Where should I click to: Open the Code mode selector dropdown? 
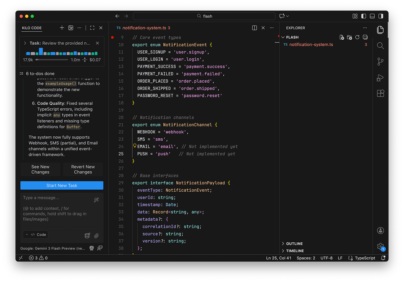(x=36, y=235)
